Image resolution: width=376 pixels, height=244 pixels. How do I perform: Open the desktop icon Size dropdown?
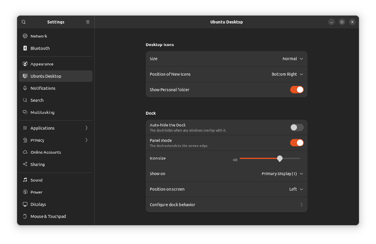pyautogui.click(x=293, y=59)
